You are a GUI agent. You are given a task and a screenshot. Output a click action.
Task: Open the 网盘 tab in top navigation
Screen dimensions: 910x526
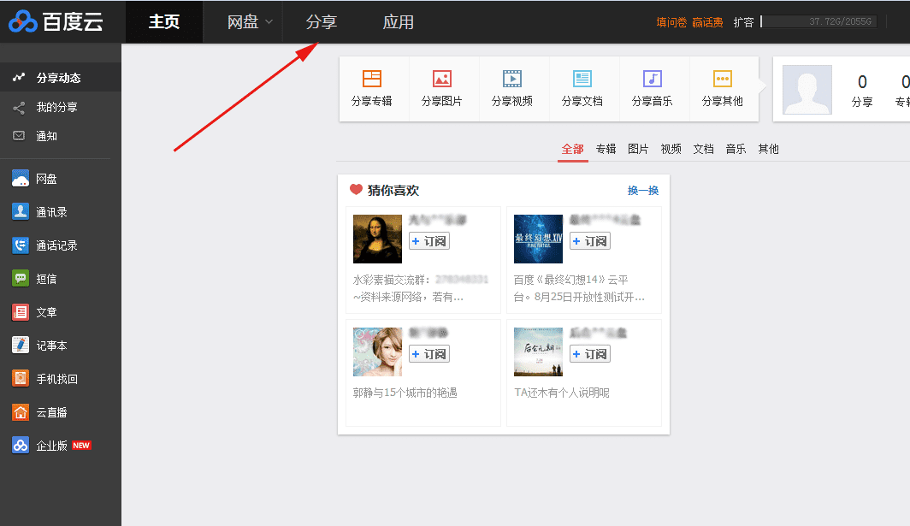(x=243, y=22)
